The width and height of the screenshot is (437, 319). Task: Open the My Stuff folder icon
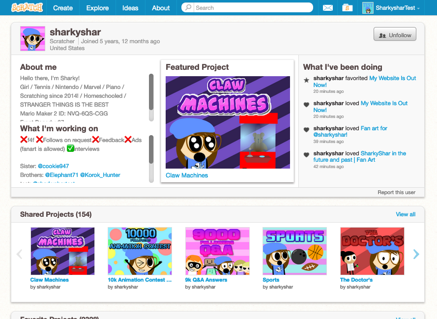click(348, 8)
